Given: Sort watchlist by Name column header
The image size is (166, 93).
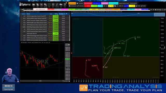Looking at the screenshot, I should [28, 14].
